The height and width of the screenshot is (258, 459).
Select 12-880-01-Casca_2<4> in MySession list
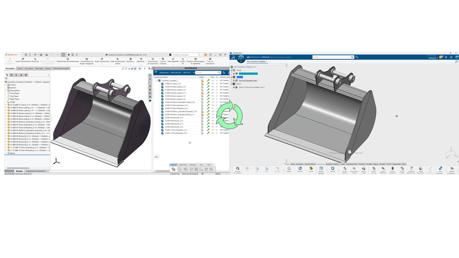(173, 84)
